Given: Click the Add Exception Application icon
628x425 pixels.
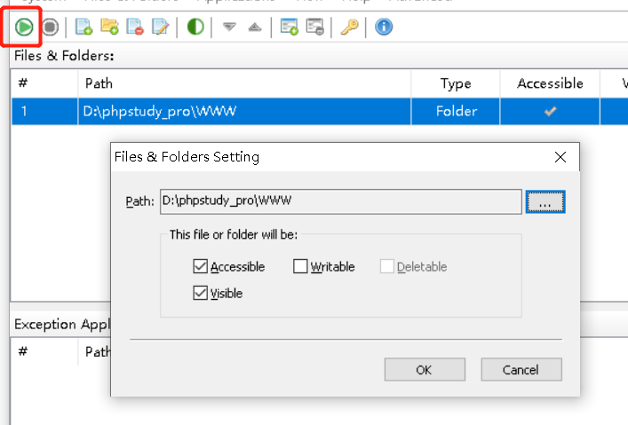Looking at the screenshot, I should (289, 28).
